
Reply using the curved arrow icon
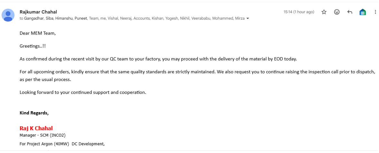349,12
